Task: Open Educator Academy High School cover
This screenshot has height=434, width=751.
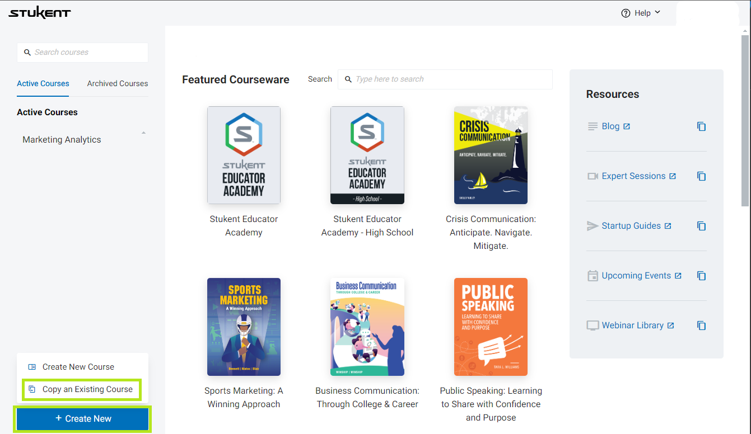Action: (367, 155)
